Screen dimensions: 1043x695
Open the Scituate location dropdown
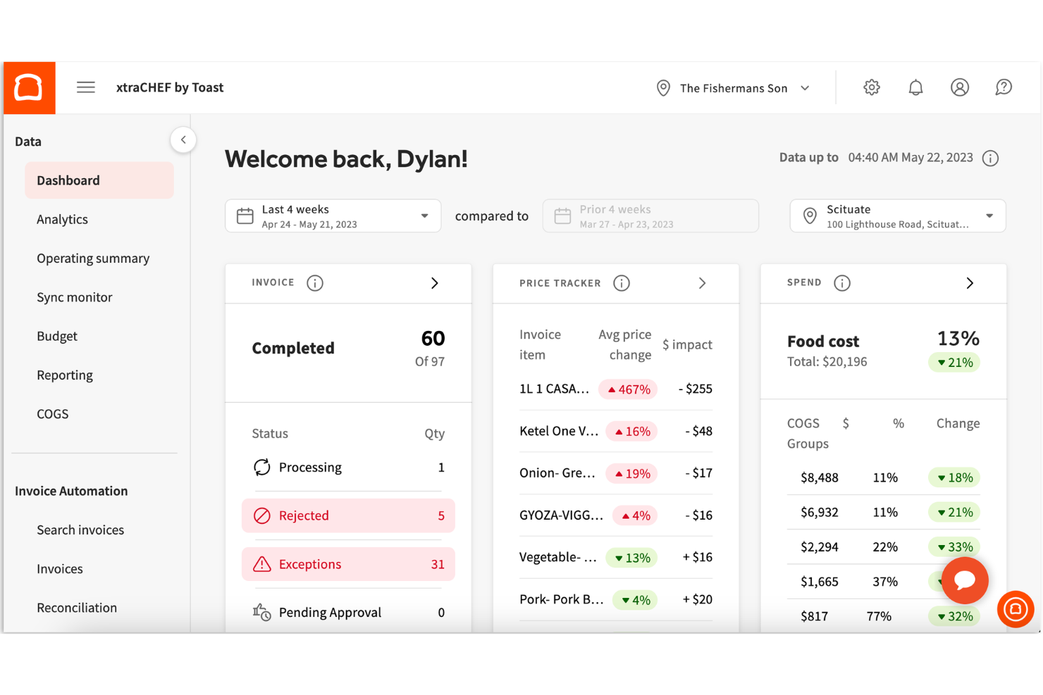click(x=896, y=215)
